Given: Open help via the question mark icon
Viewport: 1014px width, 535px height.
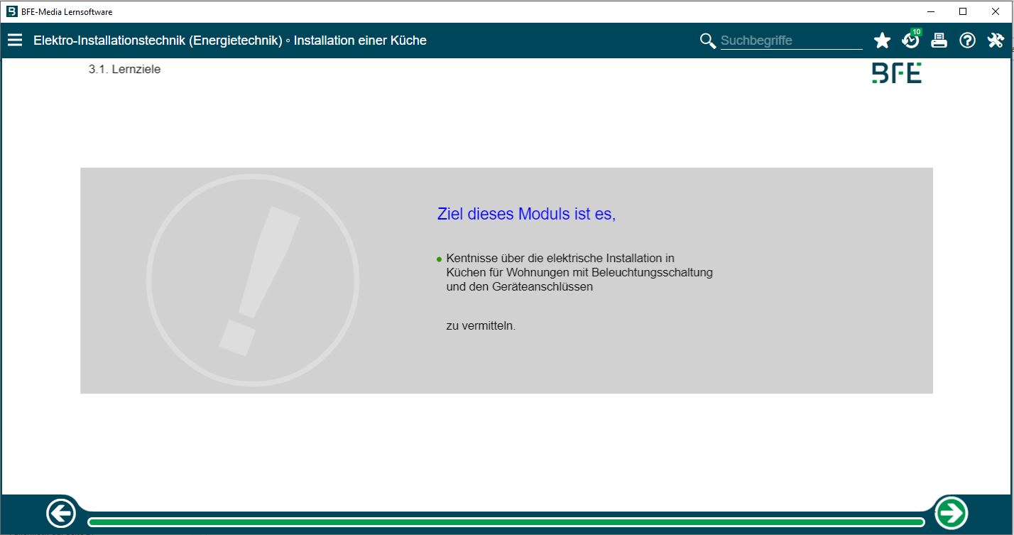Looking at the screenshot, I should (967, 40).
